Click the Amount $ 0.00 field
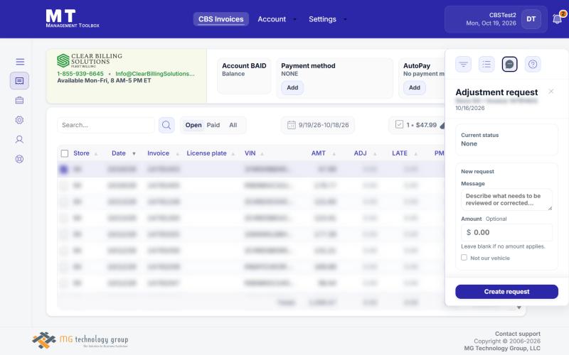Screen dimensions: 569x355 [x=506, y=232]
